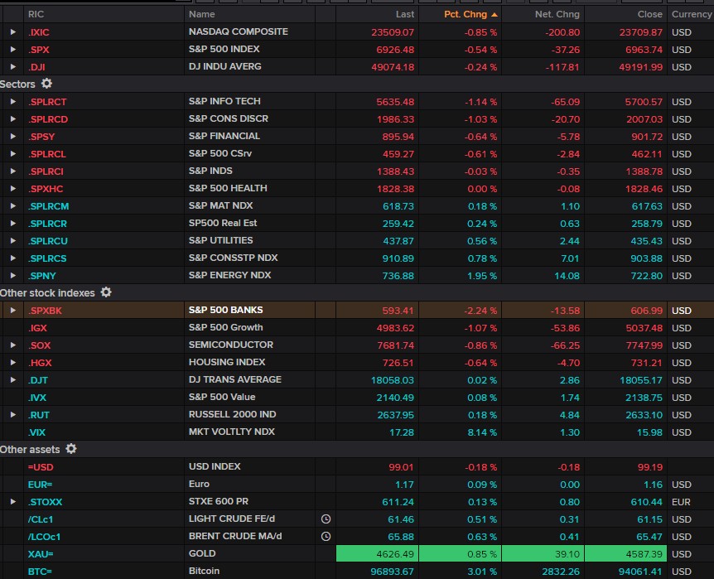Image resolution: width=714 pixels, height=579 pixels.
Task: Click gear icon beside Other stock indexes
Action: [x=106, y=292]
